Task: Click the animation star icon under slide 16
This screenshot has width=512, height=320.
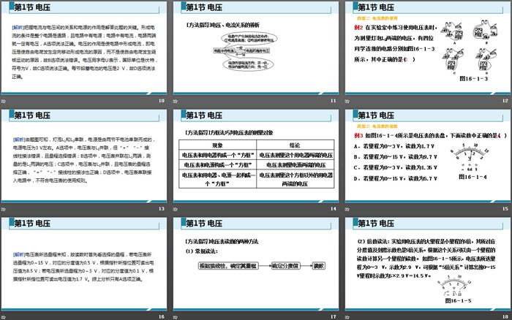Action: [4, 317]
